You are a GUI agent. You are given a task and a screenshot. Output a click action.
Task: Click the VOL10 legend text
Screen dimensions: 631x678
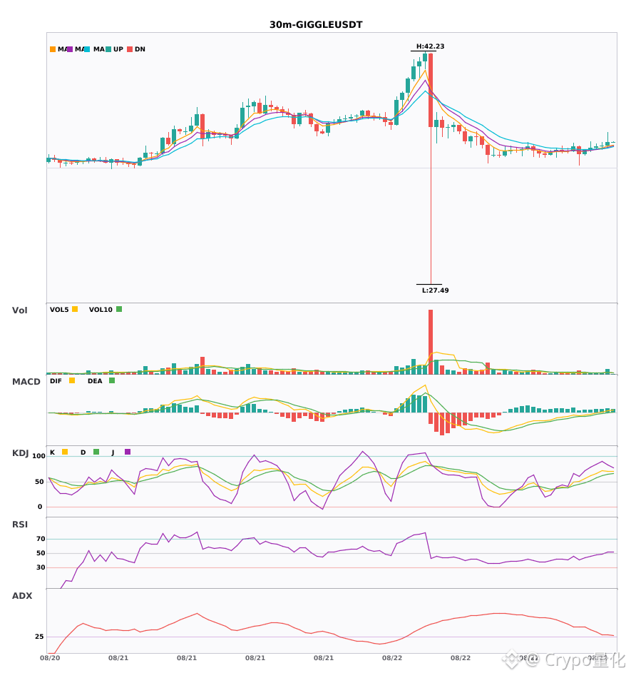(x=101, y=310)
